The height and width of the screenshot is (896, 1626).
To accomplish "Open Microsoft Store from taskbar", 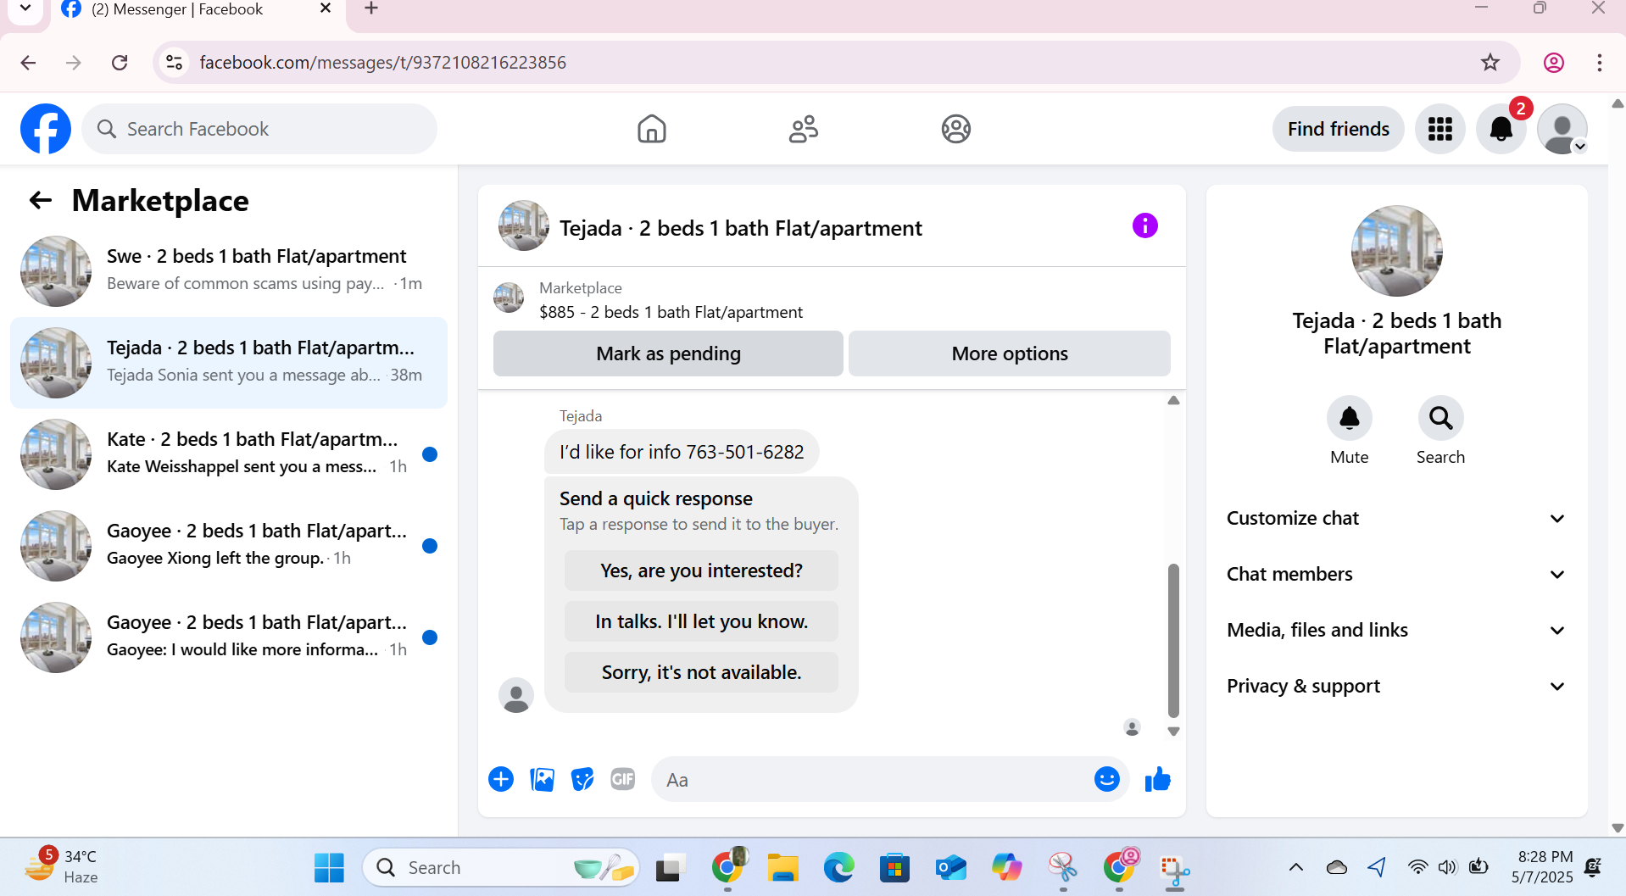I will (x=894, y=867).
